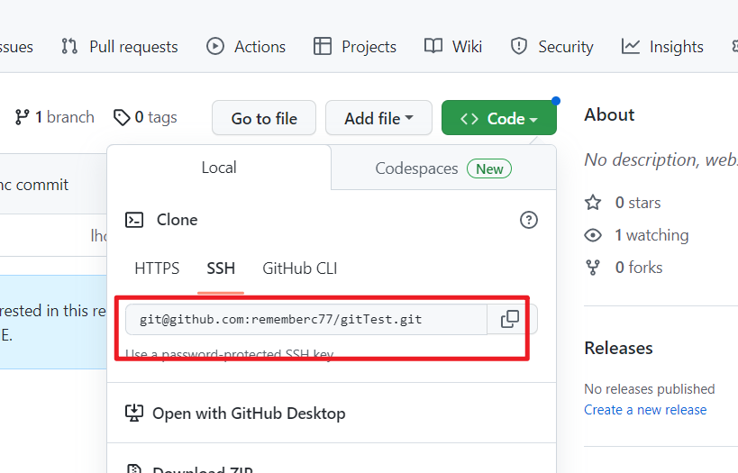Click the Actions play circle icon

tap(215, 46)
